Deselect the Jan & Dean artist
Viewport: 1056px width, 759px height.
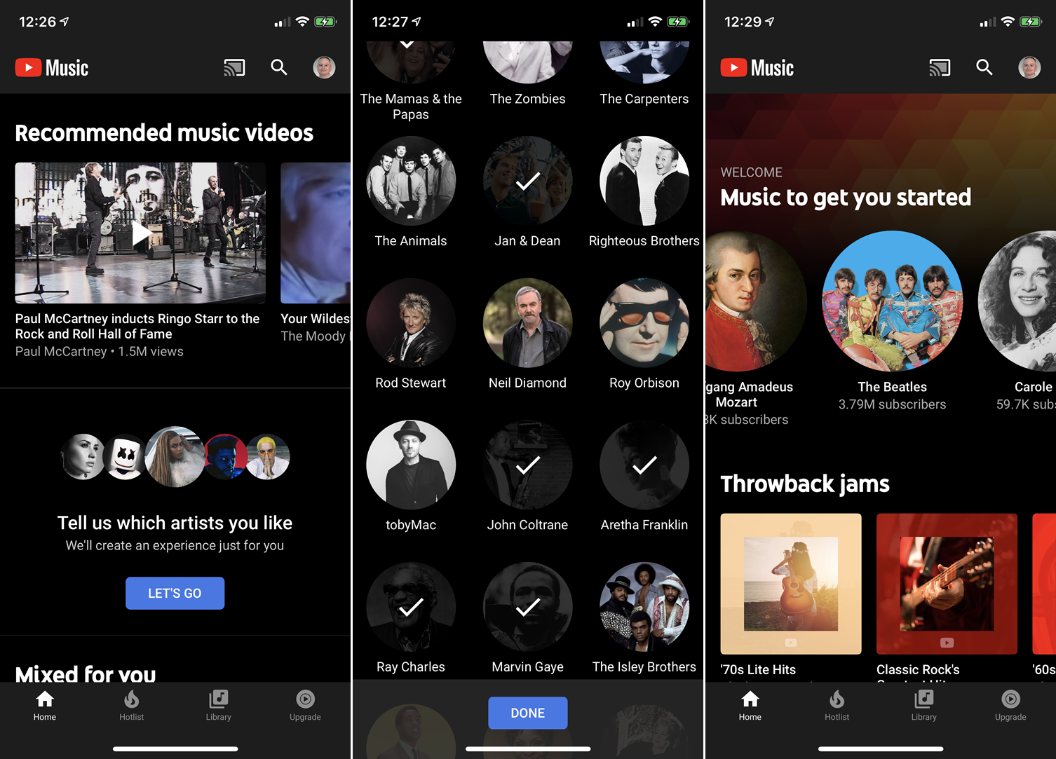point(527,182)
